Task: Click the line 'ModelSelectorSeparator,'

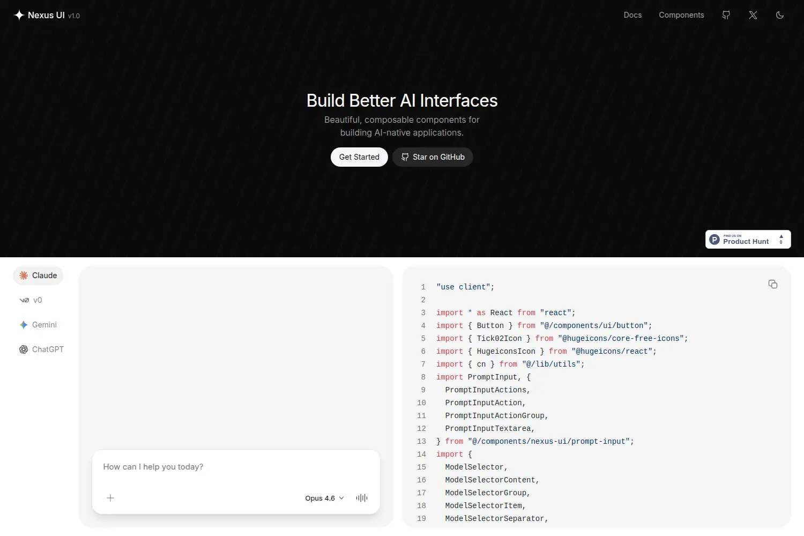Action: click(497, 518)
